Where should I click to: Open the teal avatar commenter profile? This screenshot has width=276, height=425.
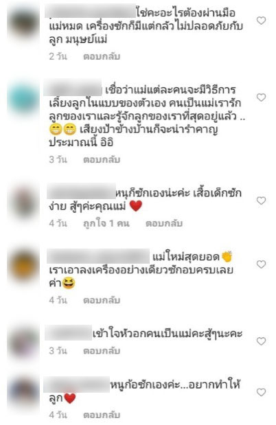pyautogui.click(x=23, y=98)
